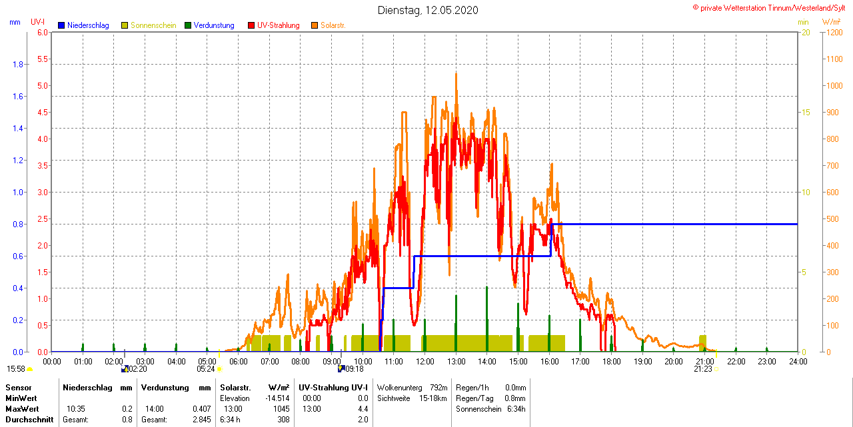Select the Solarstr. legend label

tap(333, 25)
